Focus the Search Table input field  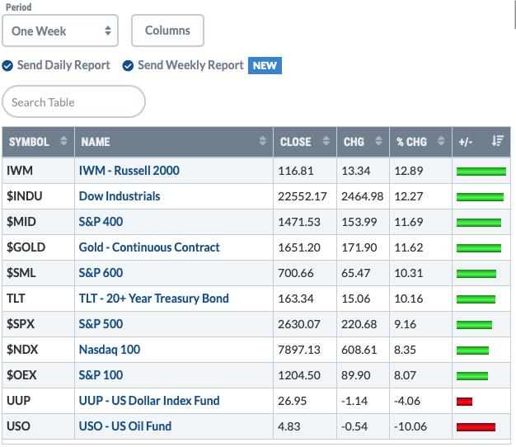pyautogui.click(x=73, y=101)
